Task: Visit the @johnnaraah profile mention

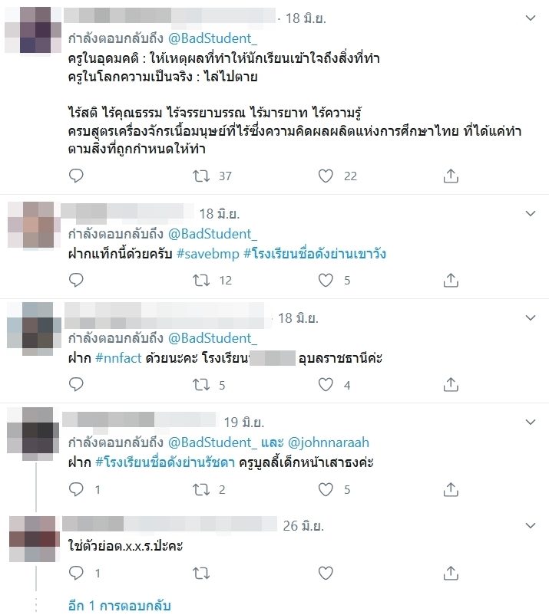Action: (329, 442)
